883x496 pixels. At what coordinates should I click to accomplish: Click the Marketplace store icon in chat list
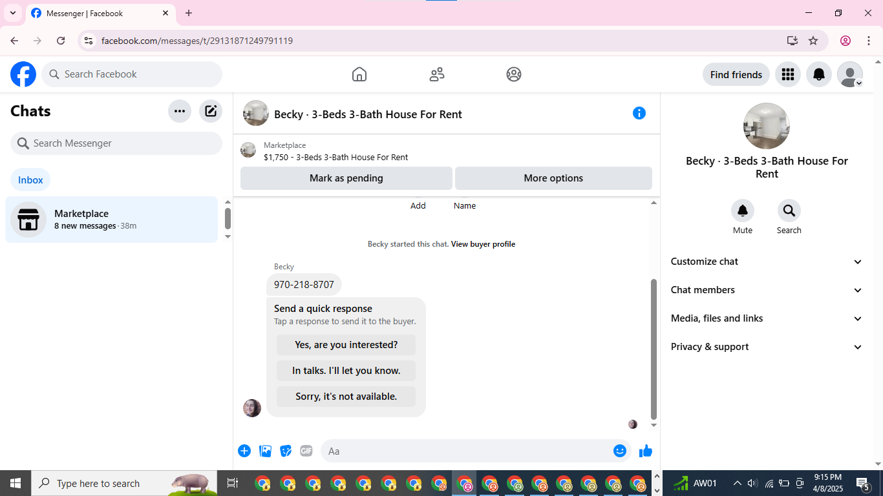tap(28, 220)
